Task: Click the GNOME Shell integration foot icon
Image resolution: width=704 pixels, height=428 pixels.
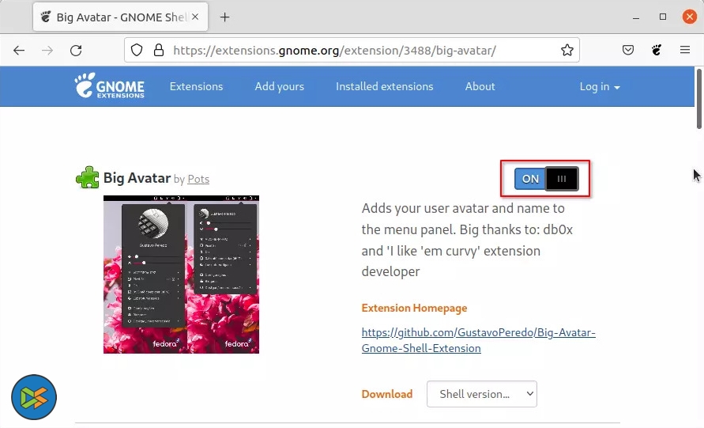Action: (x=657, y=50)
